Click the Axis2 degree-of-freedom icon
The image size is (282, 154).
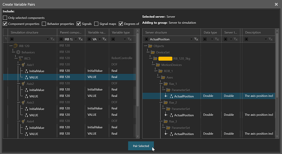click(23, 84)
